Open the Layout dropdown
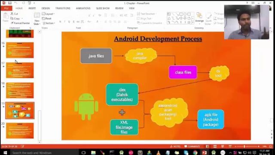 48,14
